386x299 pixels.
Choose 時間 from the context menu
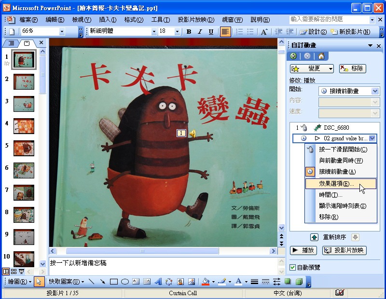pyautogui.click(x=341, y=195)
